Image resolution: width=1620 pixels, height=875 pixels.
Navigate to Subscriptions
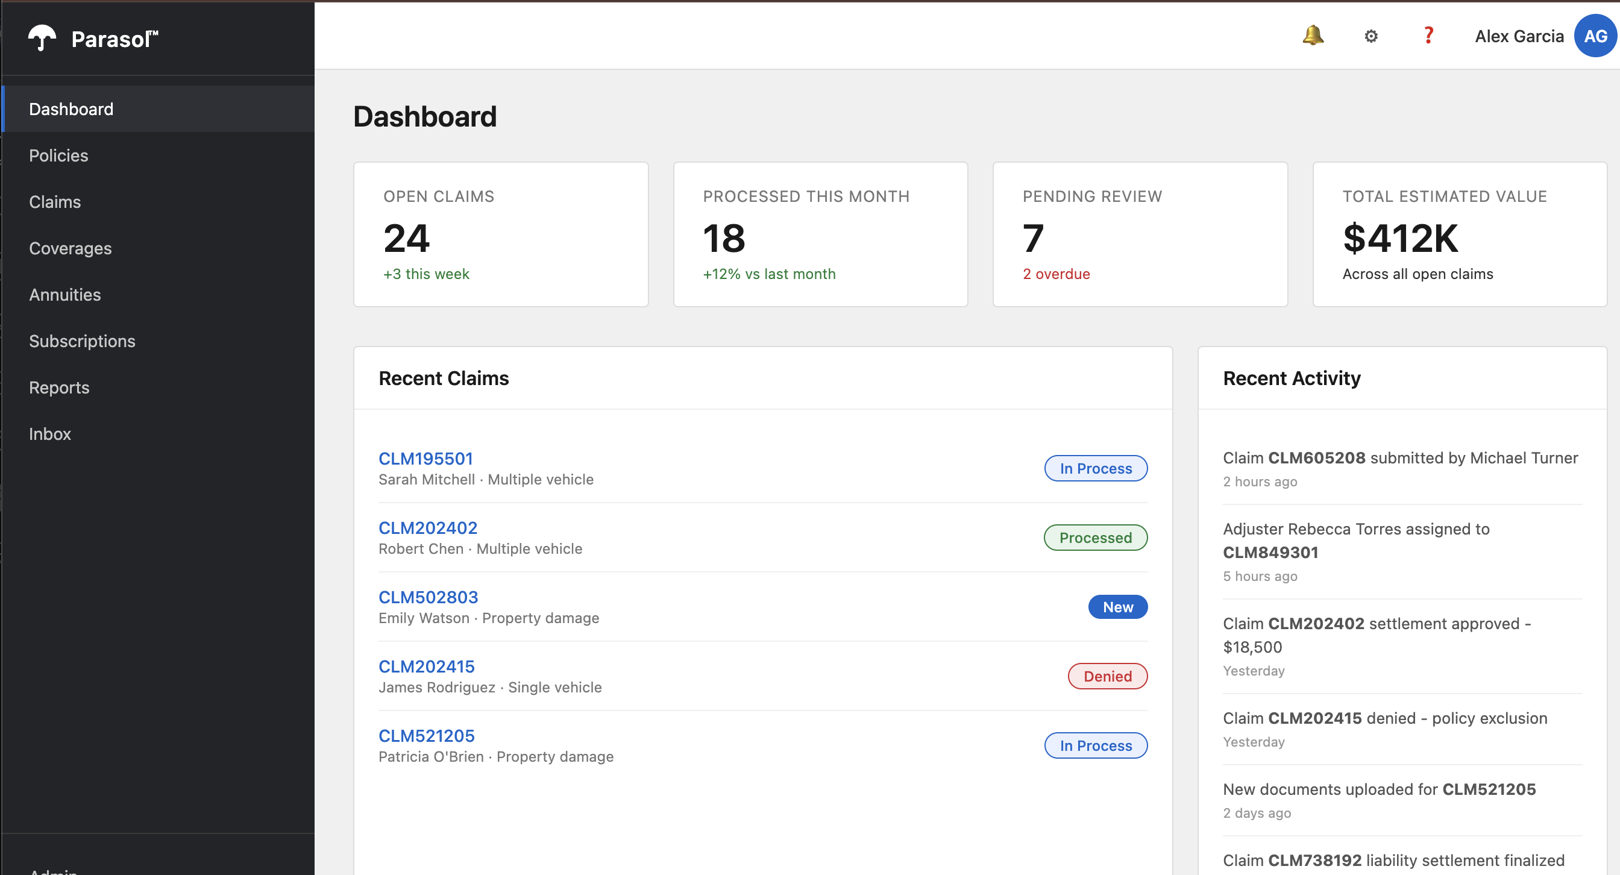point(83,341)
